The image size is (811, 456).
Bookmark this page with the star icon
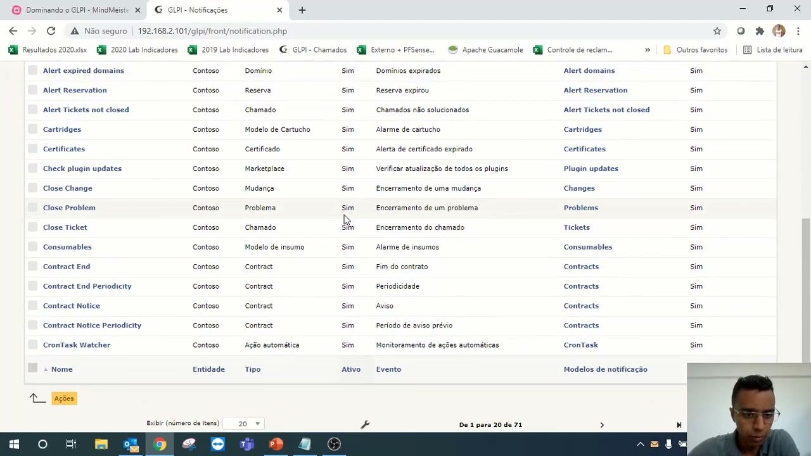click(717, 31)
